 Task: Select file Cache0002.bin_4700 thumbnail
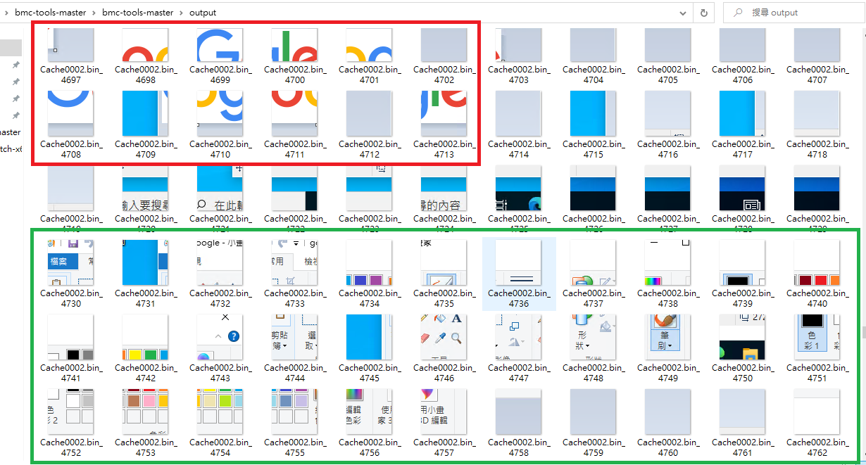(295, 46)
